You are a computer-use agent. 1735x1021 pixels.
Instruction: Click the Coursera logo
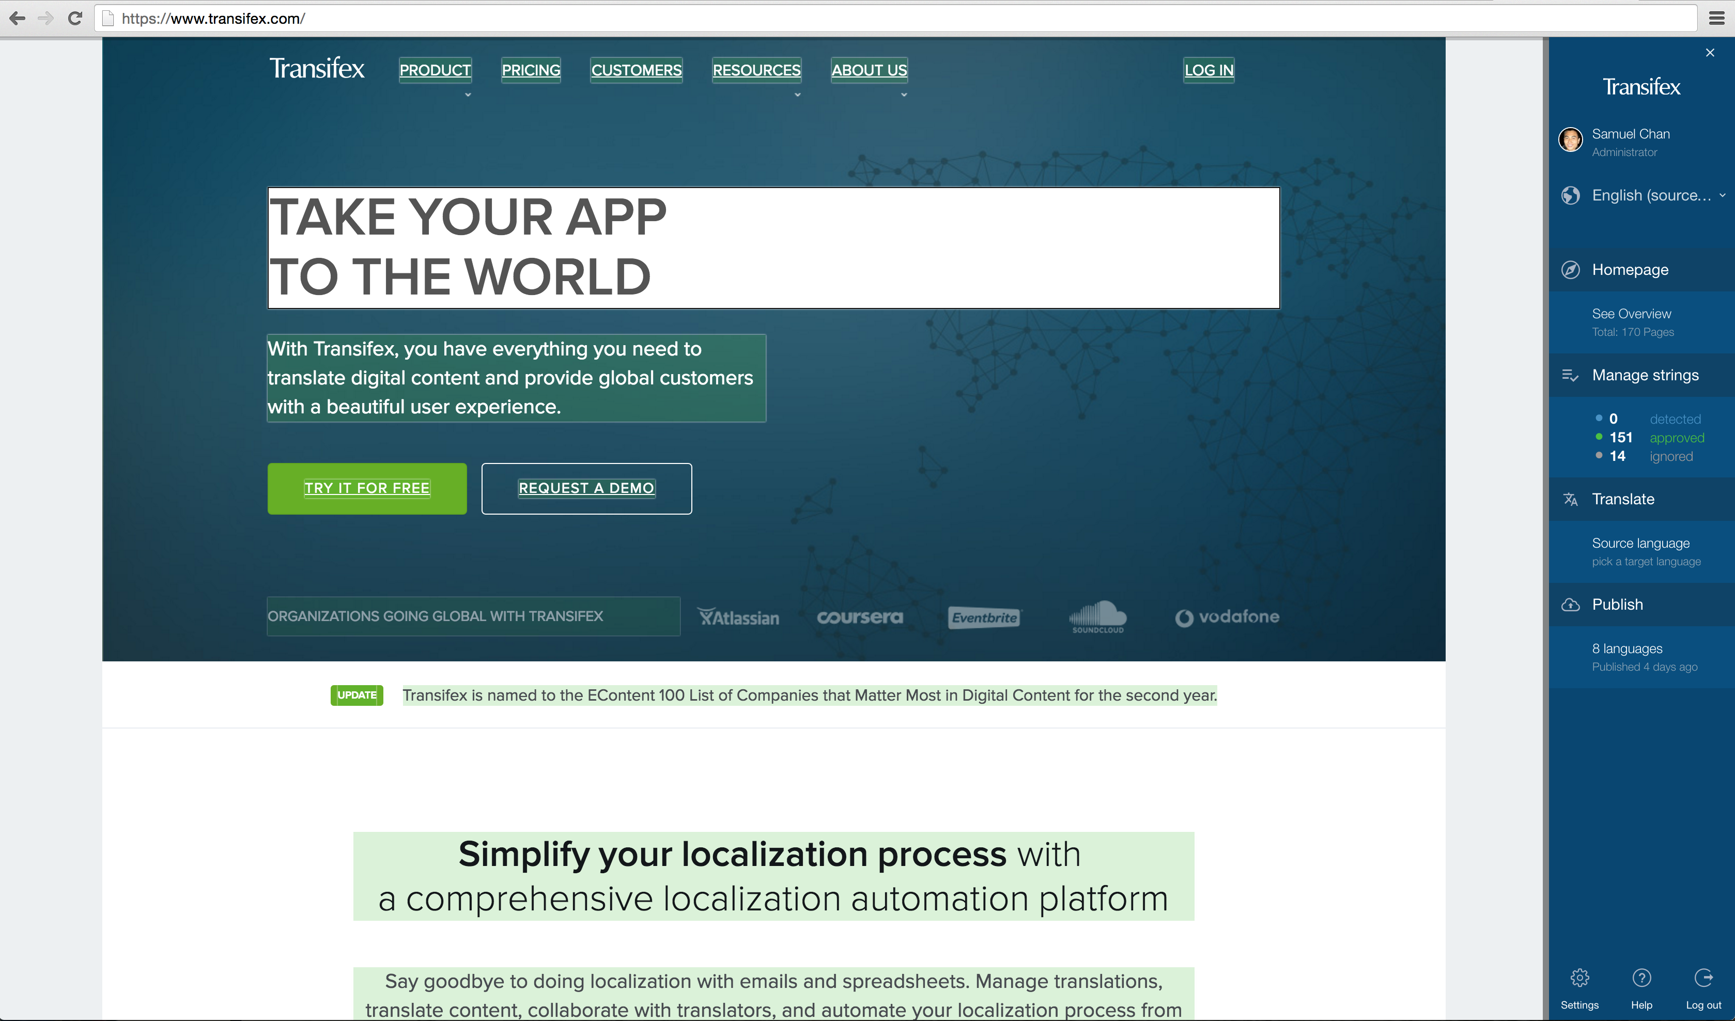coord(859,617)
